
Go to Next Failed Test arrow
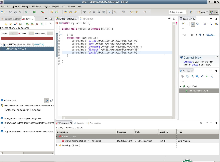[x=6, y=24]
